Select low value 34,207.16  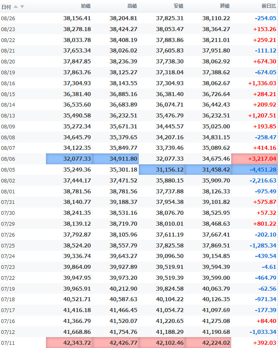tap(170, 137)
